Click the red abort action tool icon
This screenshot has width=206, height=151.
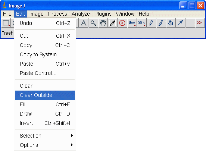click(122, 23)
